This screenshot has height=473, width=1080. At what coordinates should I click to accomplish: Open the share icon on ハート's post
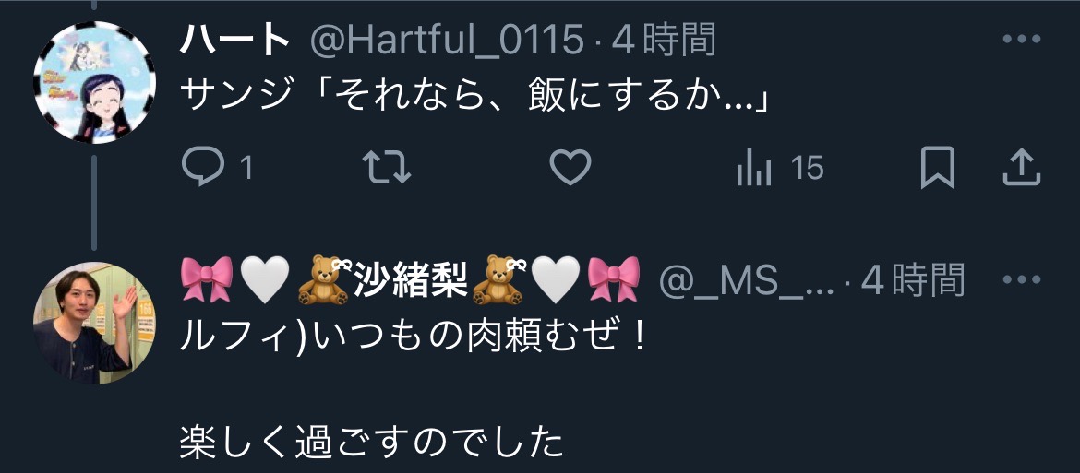pos(1020,168)
